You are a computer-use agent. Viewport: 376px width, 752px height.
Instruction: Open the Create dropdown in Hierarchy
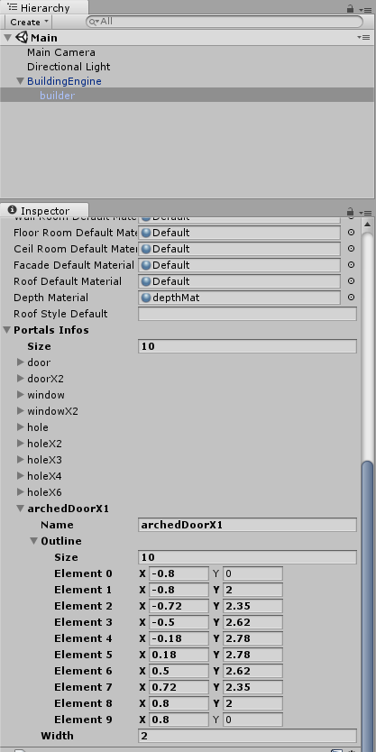pyautogui.click(x=28, y=22)
